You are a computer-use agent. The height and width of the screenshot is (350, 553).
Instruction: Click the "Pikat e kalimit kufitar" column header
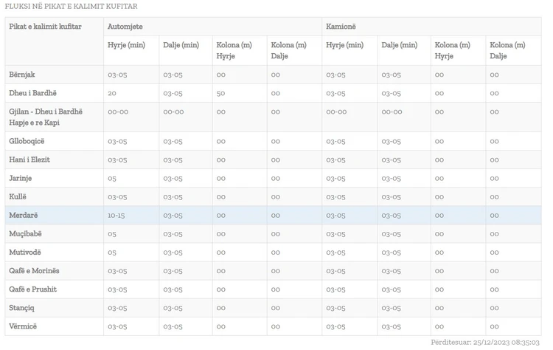[x=45, y=27]
